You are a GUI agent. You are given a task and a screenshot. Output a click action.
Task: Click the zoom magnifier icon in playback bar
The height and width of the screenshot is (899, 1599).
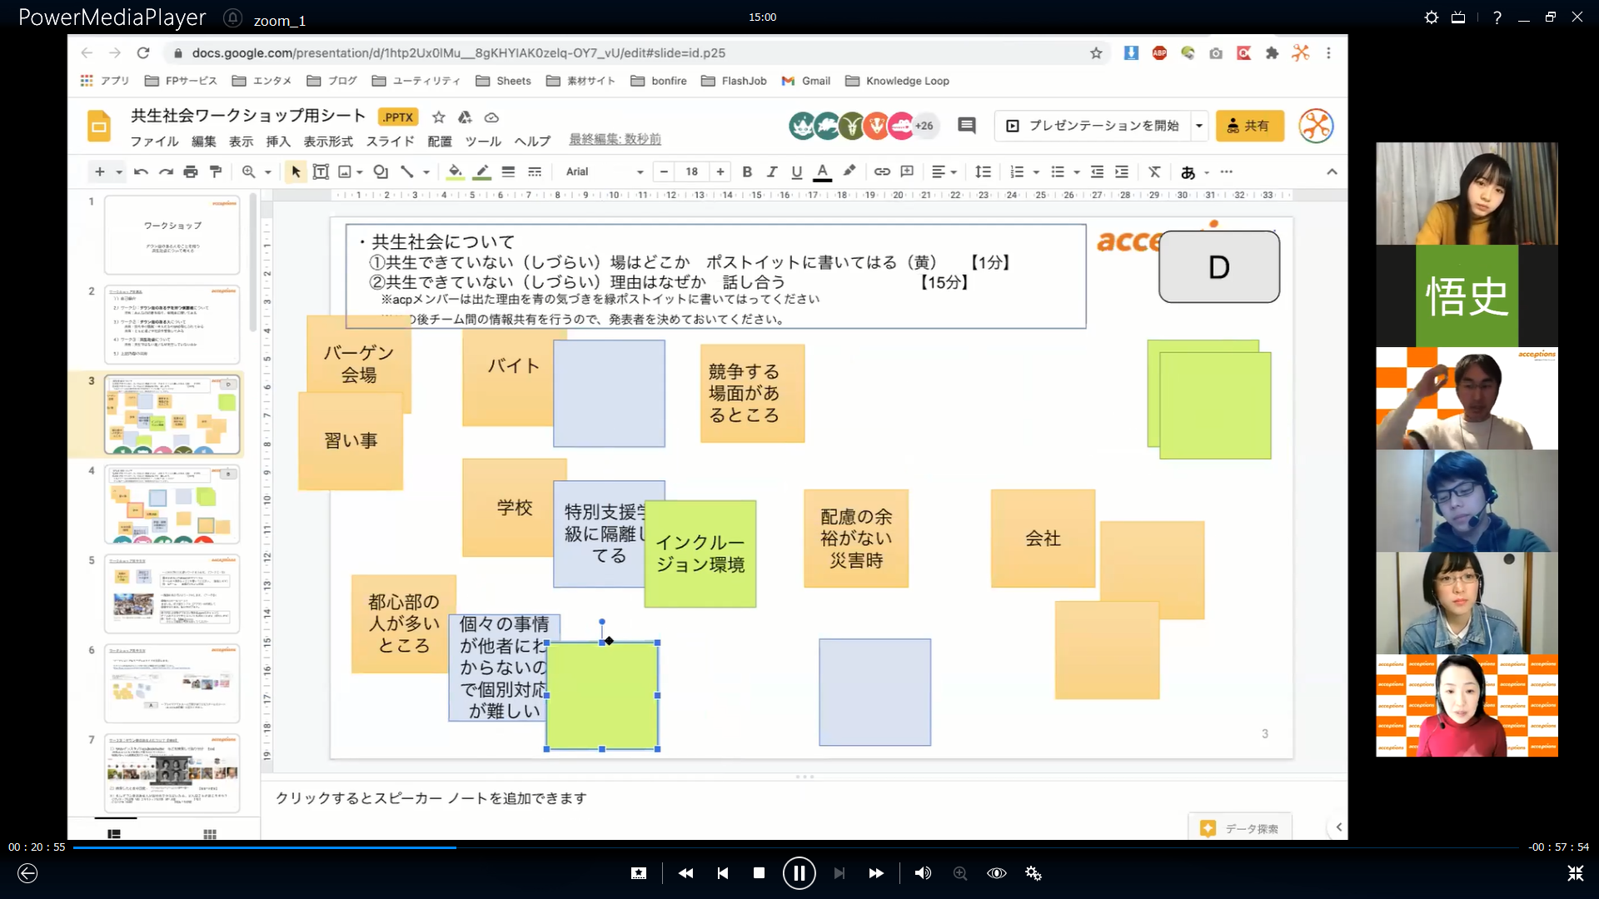point(960,873)
